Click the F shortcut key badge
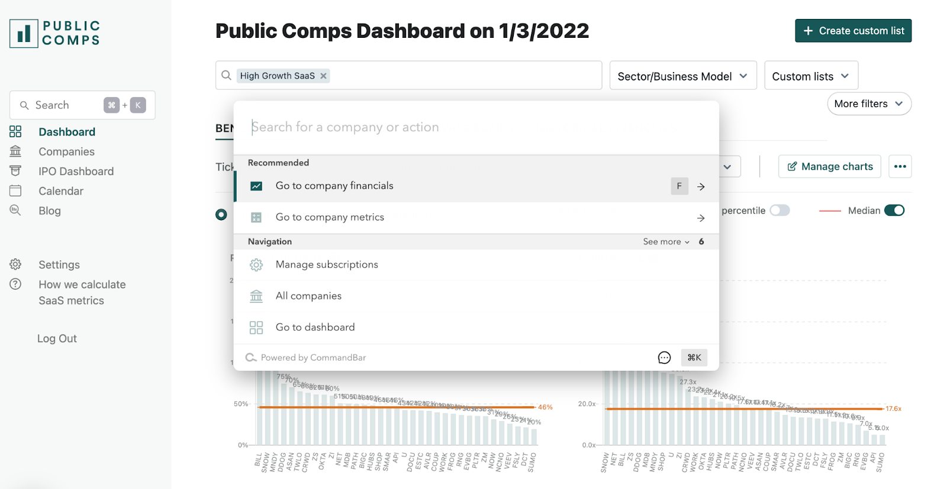Viewport: 947px width, 489px height. click(x=679, y=186)
